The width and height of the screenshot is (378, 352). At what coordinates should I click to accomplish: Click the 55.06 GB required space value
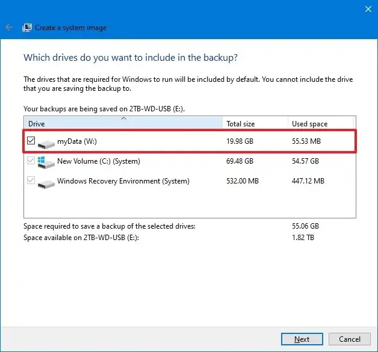[305, 226]
